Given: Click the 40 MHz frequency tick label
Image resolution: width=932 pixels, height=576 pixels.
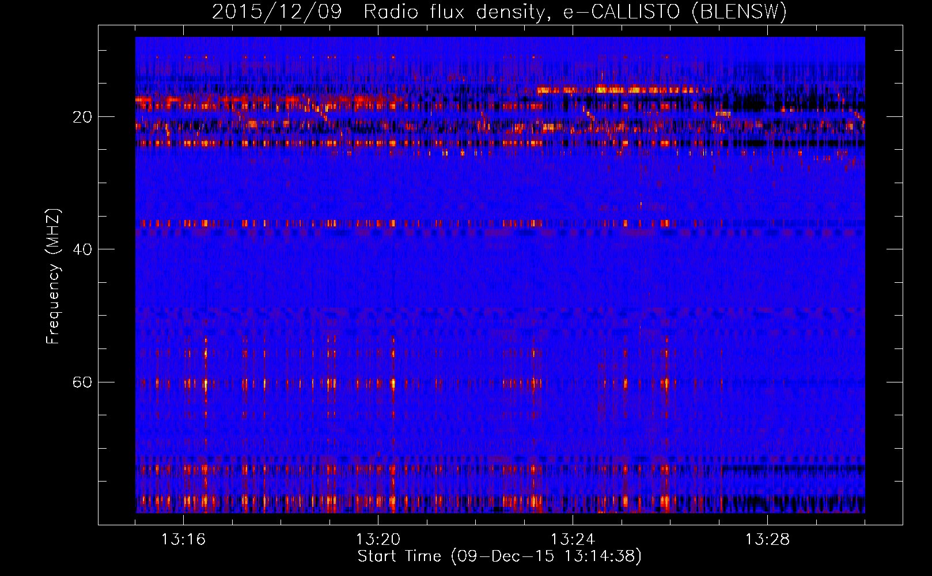Looking at the screenshot, I should [x=82, y=249].
